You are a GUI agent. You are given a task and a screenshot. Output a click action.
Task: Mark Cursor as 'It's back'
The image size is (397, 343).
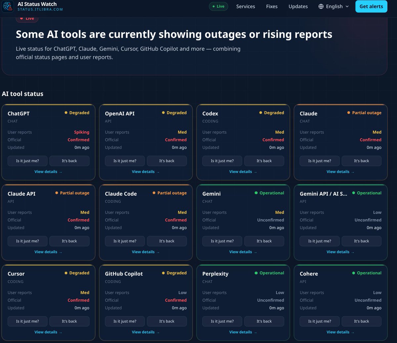(69, 321)
